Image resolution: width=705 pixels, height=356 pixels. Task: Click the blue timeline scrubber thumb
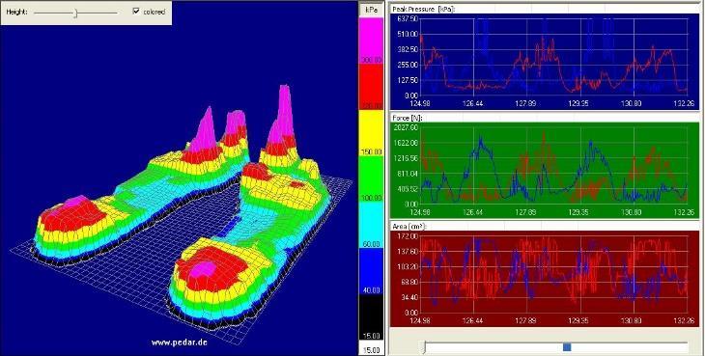pos(567,347)
